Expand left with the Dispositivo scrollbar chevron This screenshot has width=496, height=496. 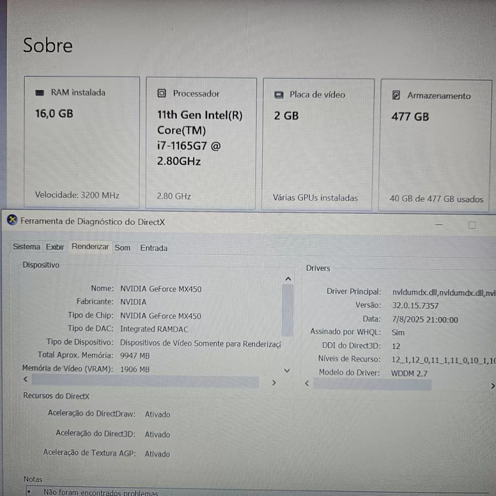click(x=25, y=379)
